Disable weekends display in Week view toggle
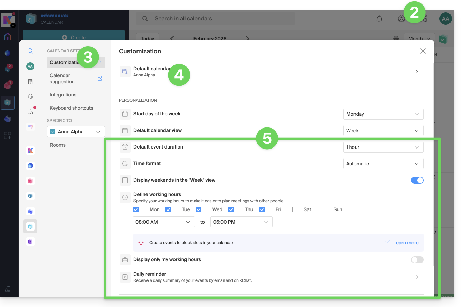The image size is (464, 307). [x=417, y=180]
